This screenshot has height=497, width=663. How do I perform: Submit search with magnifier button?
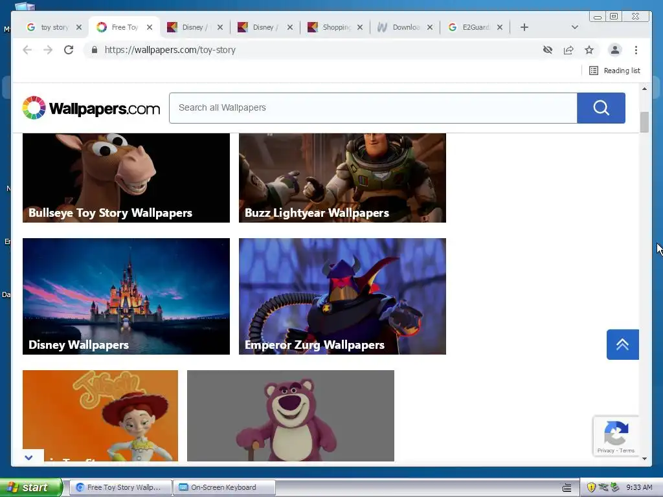click(601, 108)
